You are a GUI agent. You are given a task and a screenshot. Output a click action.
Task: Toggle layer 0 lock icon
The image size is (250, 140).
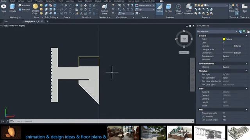pos(202,5)
